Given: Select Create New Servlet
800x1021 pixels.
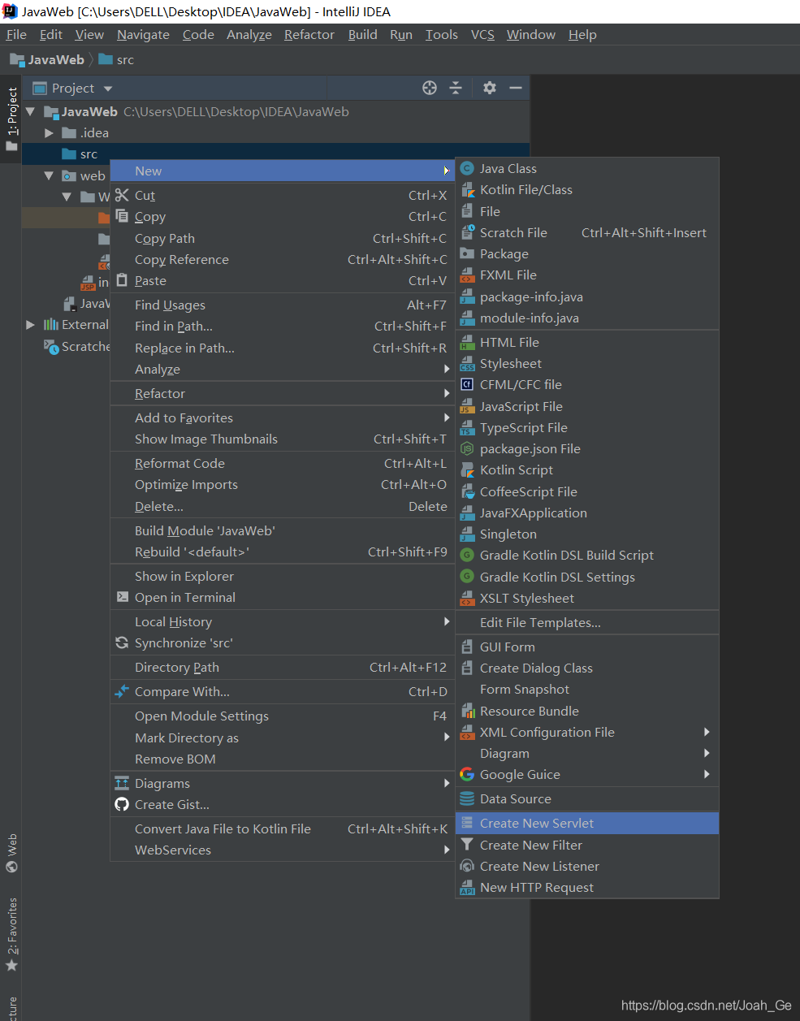Looking at the screenshot, I should click(x=587, y=824).
